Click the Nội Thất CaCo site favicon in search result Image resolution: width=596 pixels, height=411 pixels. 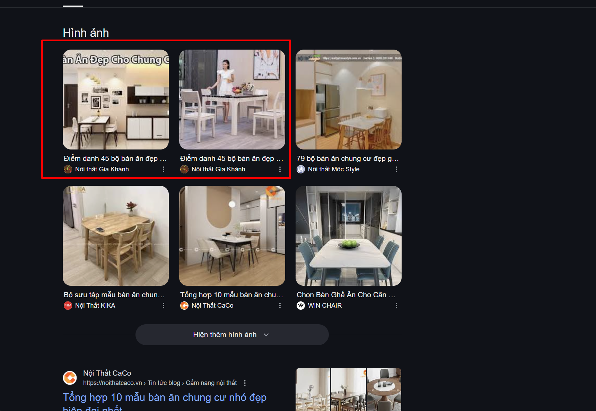coord(70,378)
